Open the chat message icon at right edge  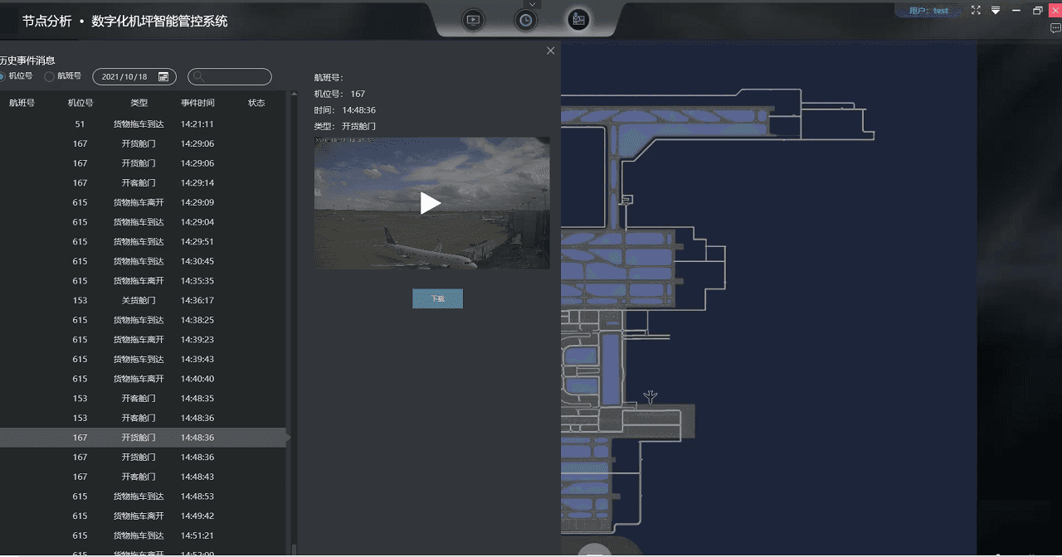tap(1055, 28)
